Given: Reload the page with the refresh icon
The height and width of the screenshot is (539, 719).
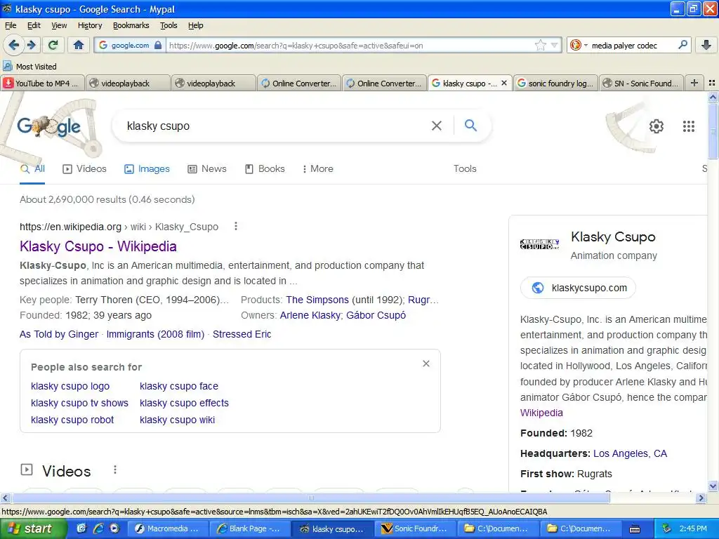Looking at the screenshot, I should click(x=53, y=45).
